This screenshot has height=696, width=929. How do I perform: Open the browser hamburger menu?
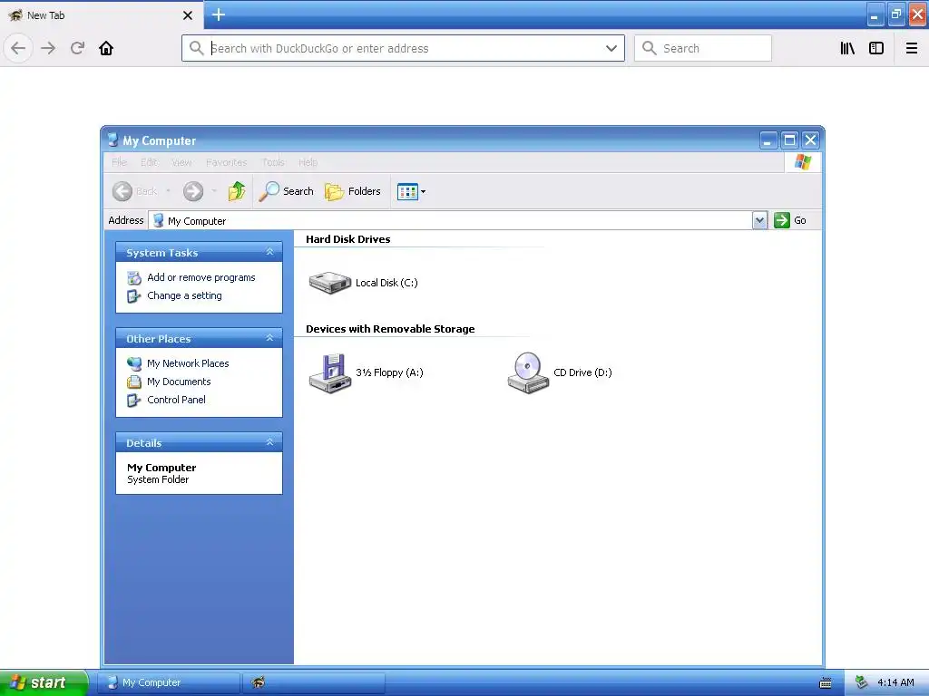pyautogui.click(x=912, y=48)
